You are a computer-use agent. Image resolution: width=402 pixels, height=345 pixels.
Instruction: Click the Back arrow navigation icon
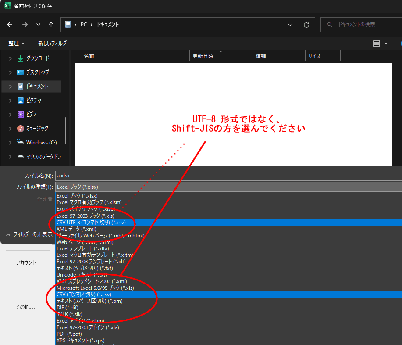(x=10, y=25)
